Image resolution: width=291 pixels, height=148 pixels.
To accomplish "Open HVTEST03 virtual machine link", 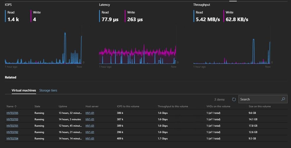I will (12, 119).
